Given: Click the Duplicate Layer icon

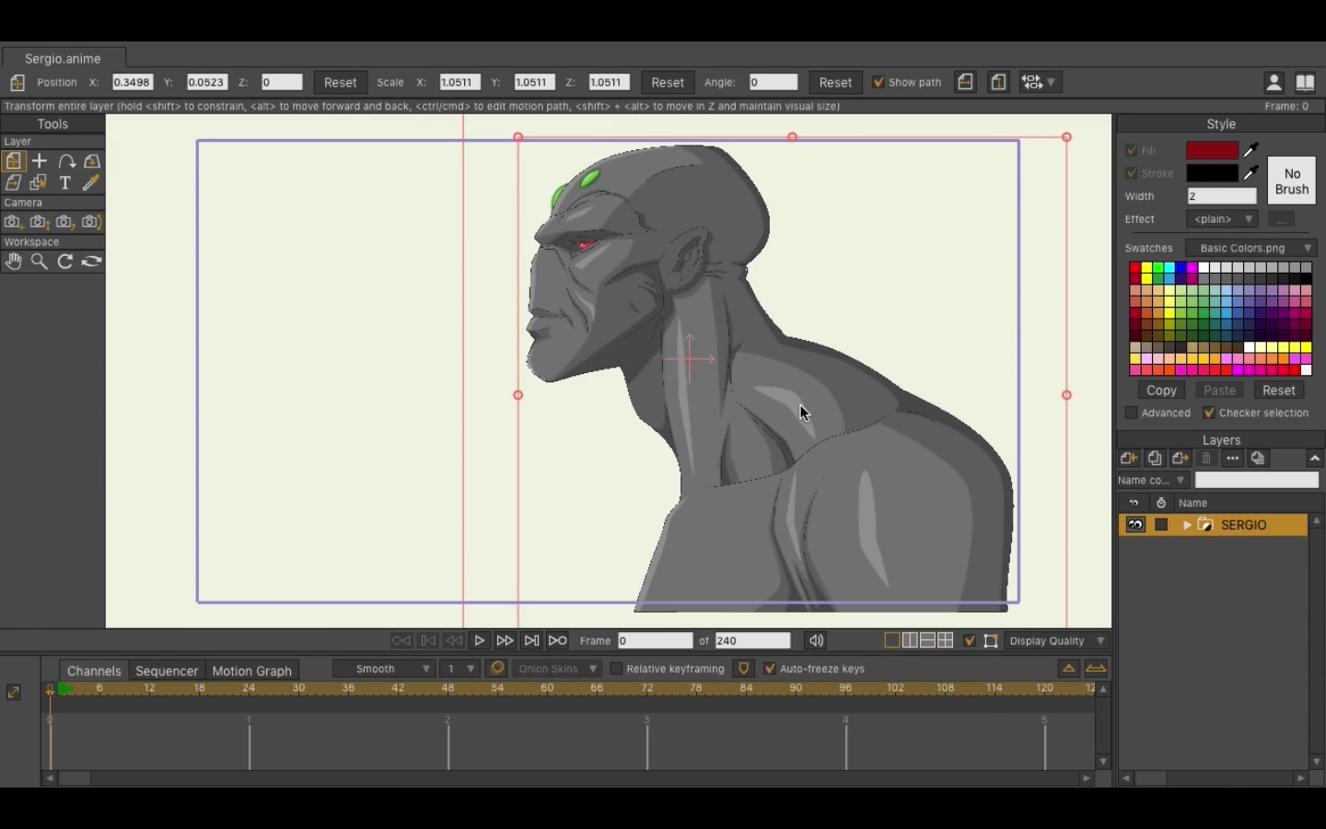Looking at the screenshot, I should 1155,458.
